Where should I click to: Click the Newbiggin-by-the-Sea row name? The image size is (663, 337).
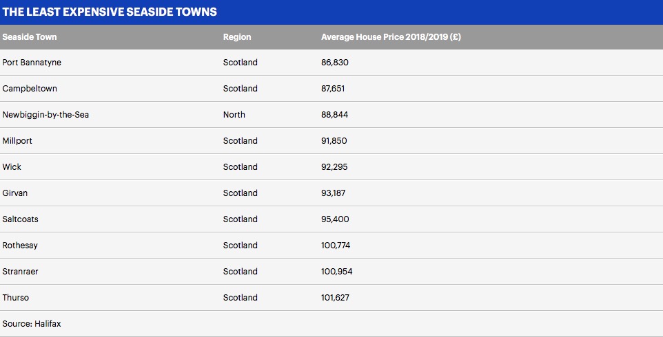coord(45,115)
